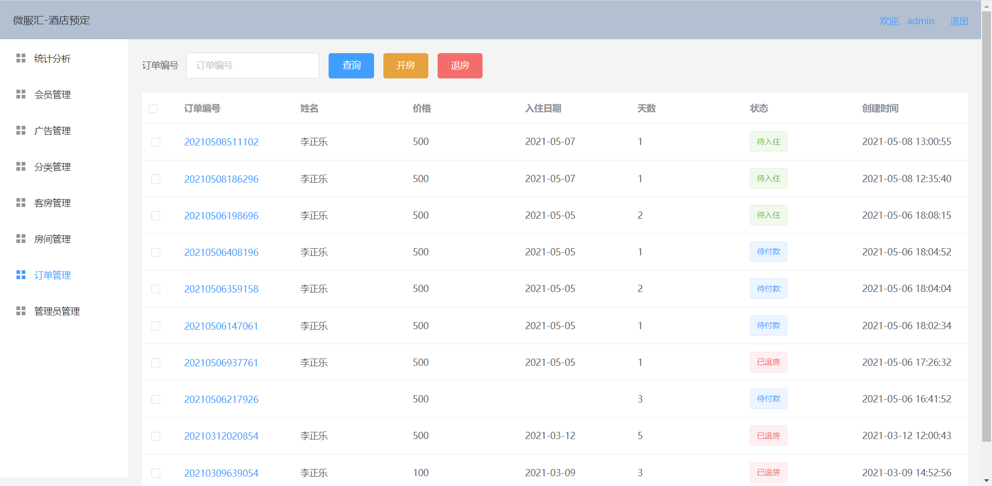Click the 待入住 tag for order 20210508511102

pos(768,141)
